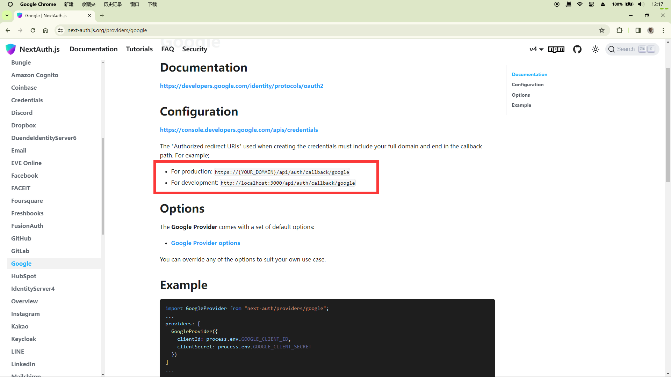Open the console credentials link

tap(239, 130)
